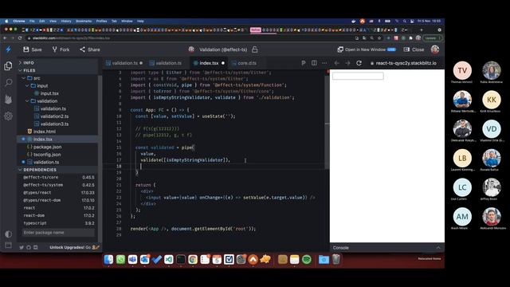Screen dimensions: 510x287
Task: Click the @effect-ts/core dependency row
Action: (x=58, y=177)
